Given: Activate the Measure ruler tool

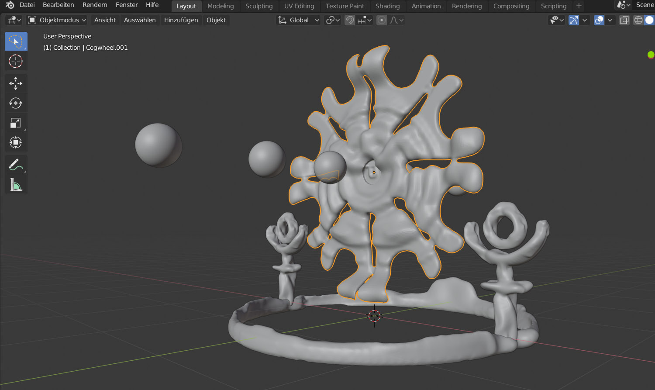Looking at the screenshot, I should pos(16,185).
